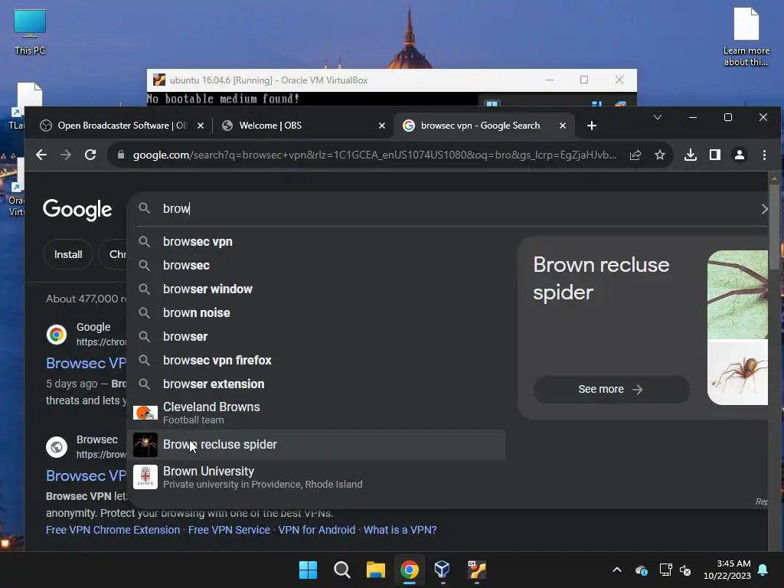Screen dimensions: 784x588
Task: Show hidden system tray icons
Action: (x=617, y=570)
